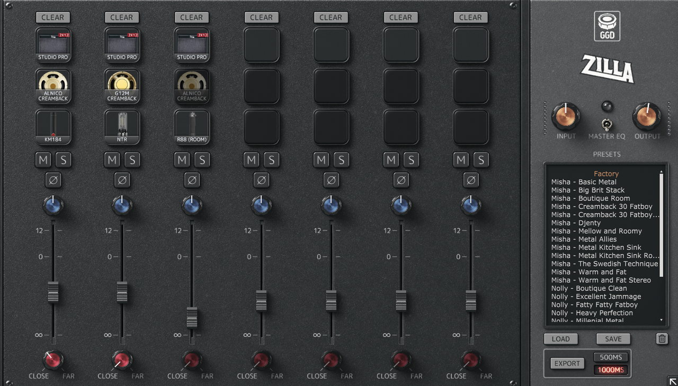Click the copper OUTPUT knob
678x386 pixels.
(x=647, y=117)
